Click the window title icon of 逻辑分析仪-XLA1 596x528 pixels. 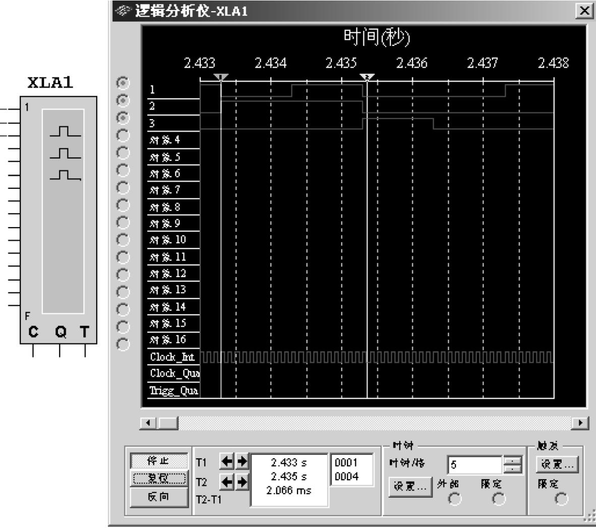pos(123,11)
